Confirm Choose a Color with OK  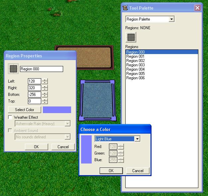coord(111,171)
